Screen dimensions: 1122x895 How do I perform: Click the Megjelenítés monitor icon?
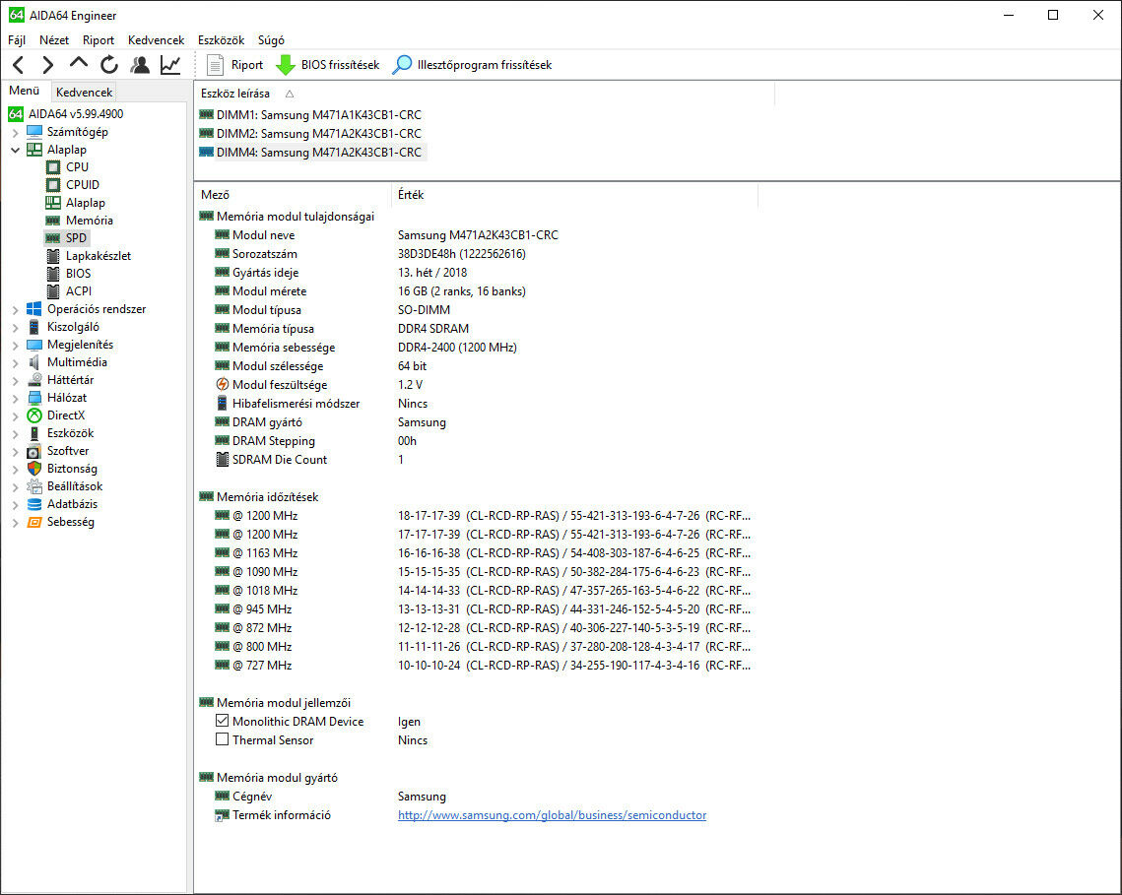tap(33, 345)
